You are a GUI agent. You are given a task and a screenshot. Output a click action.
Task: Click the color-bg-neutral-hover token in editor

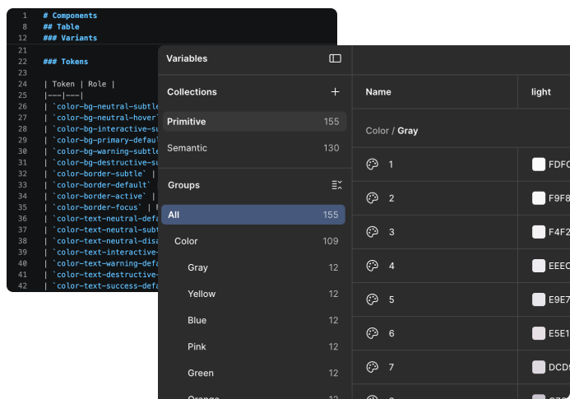(105, 118)
